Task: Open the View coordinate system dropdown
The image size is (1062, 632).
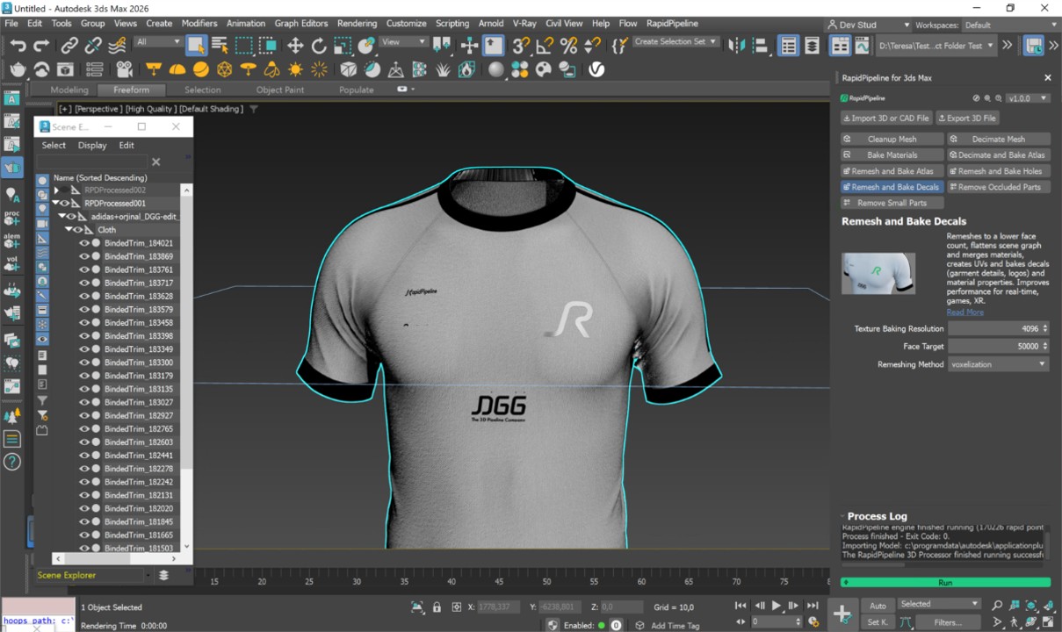Action: 404,41
